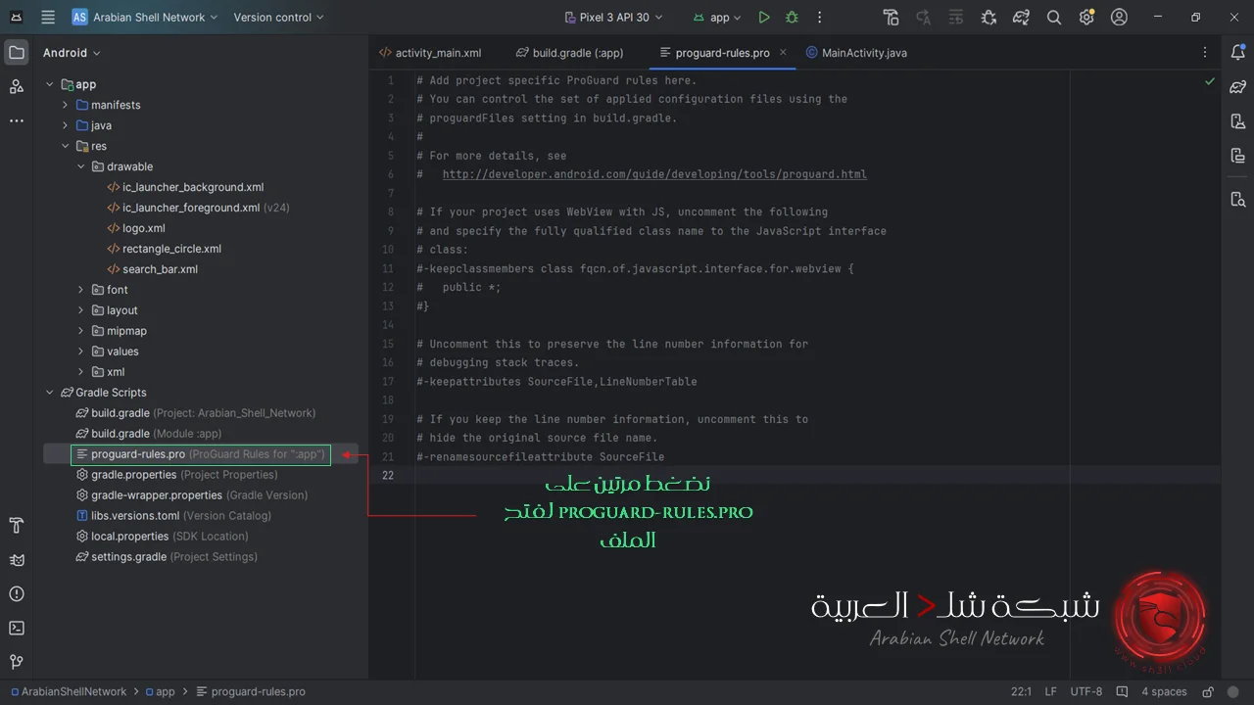Toggle read-only lock in status bar

1208,691
